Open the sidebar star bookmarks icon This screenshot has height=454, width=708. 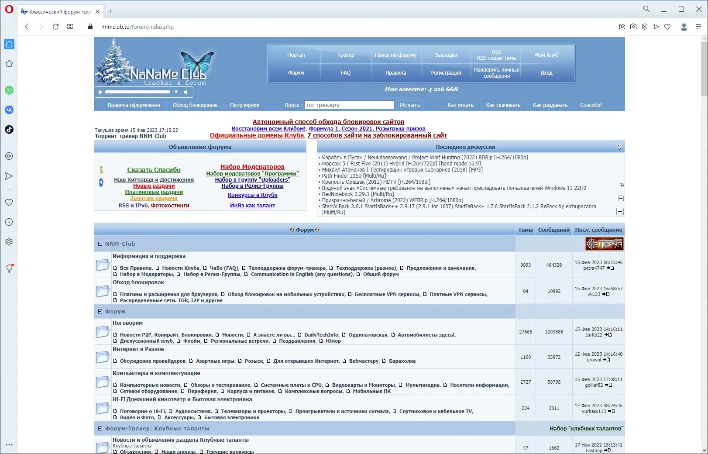click(9, 64)
